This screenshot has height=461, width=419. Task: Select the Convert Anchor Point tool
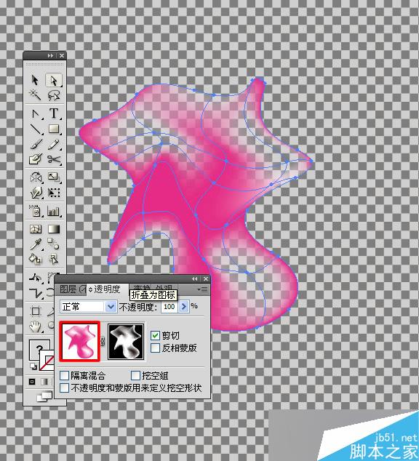pyautogui.click(x=36, y=113)
